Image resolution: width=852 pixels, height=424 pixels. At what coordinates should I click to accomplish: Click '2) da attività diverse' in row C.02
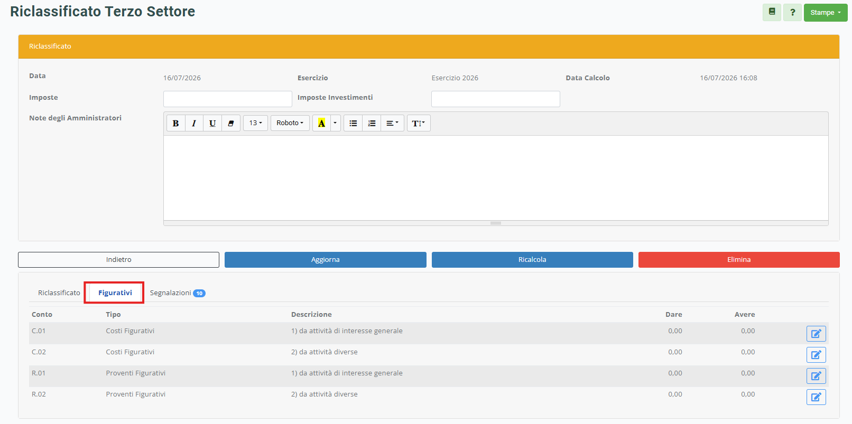tap(324, 352)
